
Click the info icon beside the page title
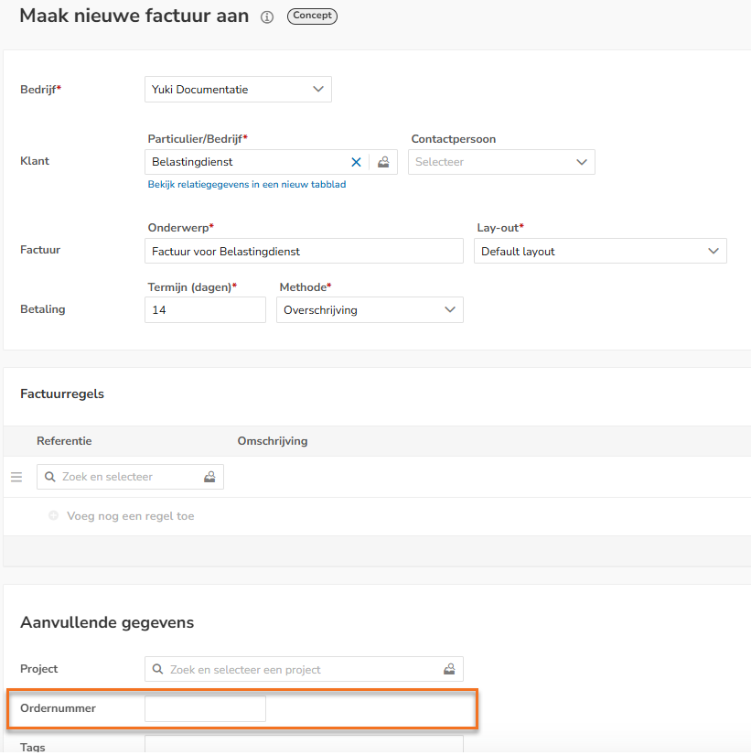click(267, 17)
